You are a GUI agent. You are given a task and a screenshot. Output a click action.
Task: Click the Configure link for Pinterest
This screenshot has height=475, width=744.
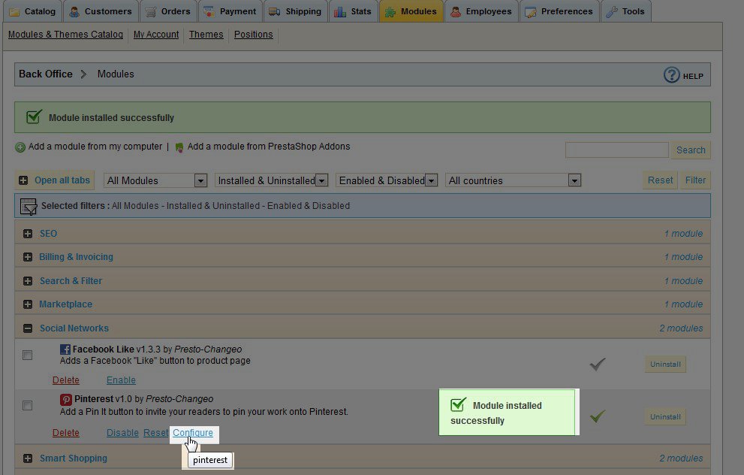(x=193, y=433)
